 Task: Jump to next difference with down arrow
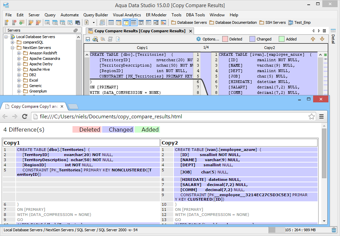(x=322, y=39)
